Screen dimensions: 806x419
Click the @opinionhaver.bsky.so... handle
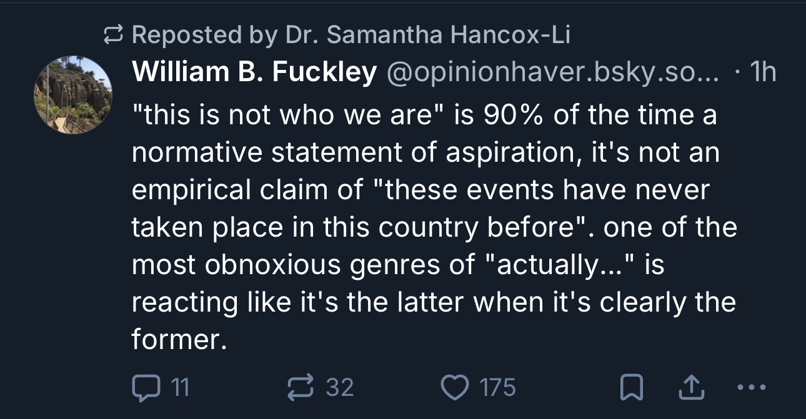pos(553,74)
